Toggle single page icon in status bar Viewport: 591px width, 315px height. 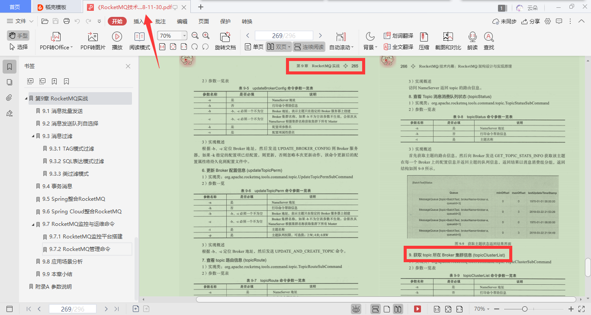[x=387, y=309]
